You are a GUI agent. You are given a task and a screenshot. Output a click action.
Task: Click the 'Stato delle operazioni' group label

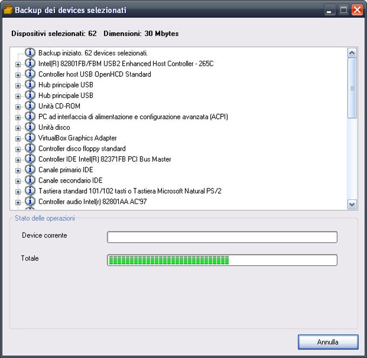tap(45, 218)
